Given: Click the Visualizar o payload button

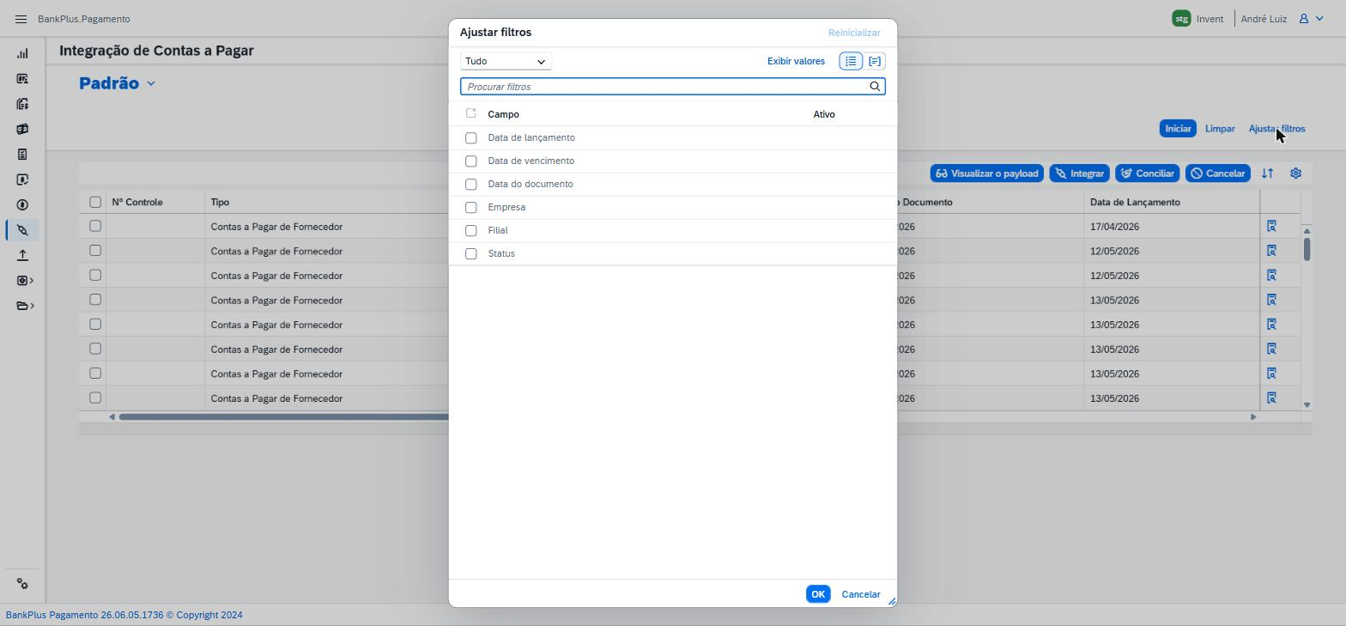Looking at the screenshot, I should coord(987,173).
